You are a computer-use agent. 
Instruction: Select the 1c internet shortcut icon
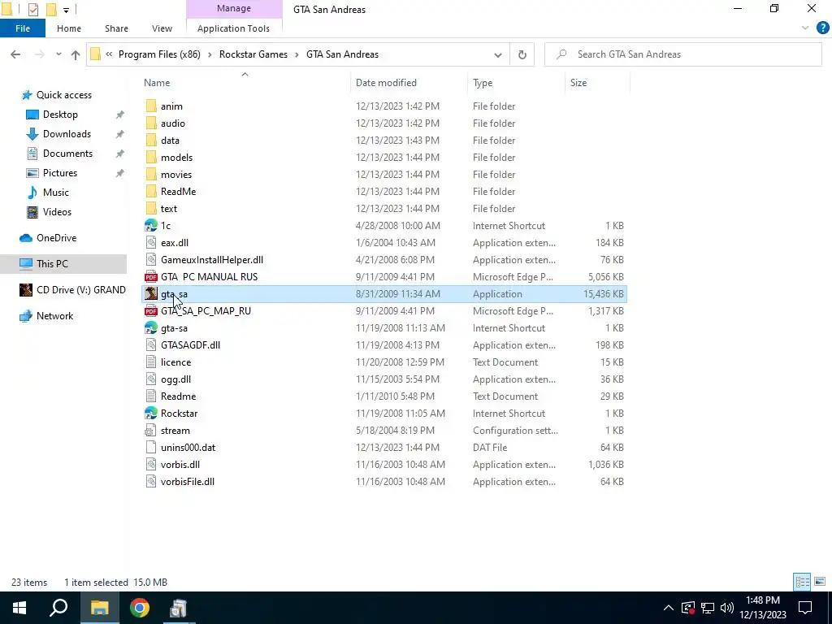[151, 226]
